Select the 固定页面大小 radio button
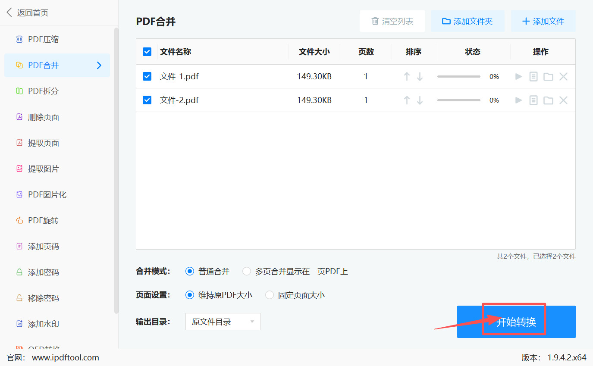Screen dimensions: 593x366 coord(269,295)
